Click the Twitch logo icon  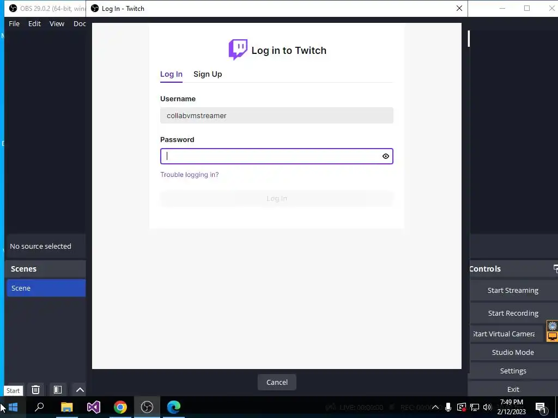pos(238,50)
